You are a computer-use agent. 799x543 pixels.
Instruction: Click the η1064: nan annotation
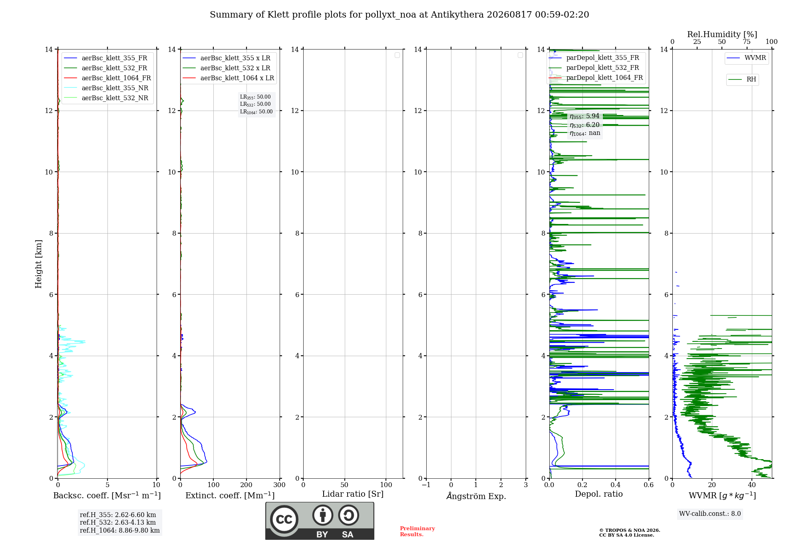pyautogui.click(x=585, y=133)
